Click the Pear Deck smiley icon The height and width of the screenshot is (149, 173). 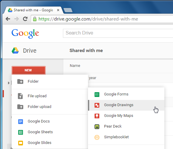[x=97, y=127]
